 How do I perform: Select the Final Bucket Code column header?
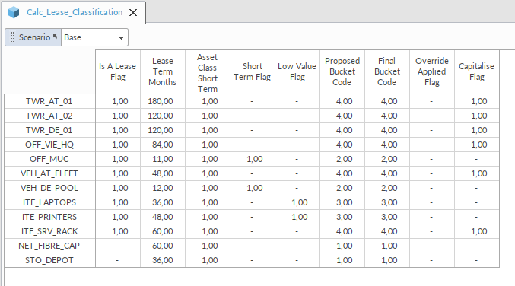pyautogui.click(x=387, y=71)
